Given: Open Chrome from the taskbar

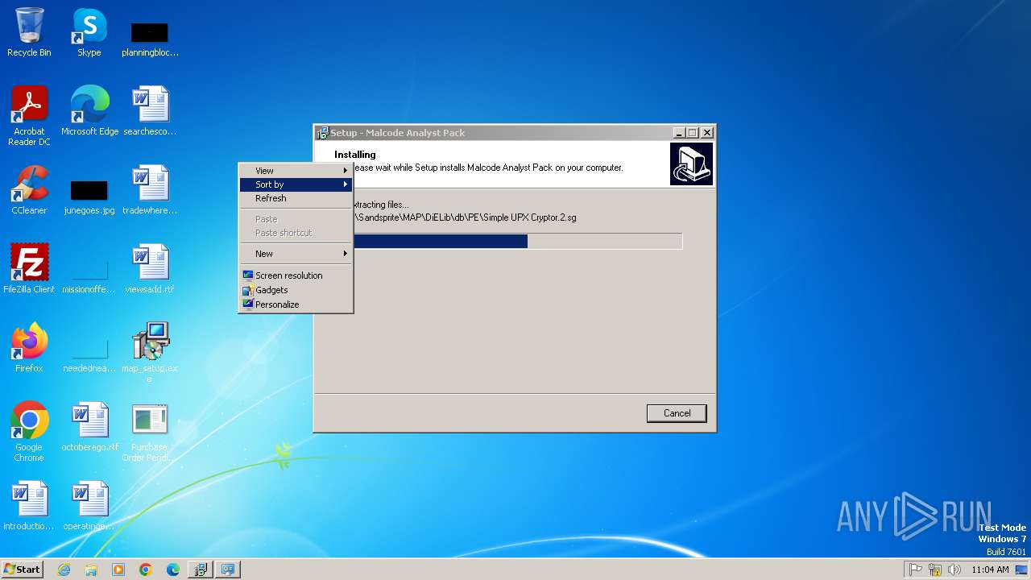Looking at the screenshot, I should click(146, 570).
